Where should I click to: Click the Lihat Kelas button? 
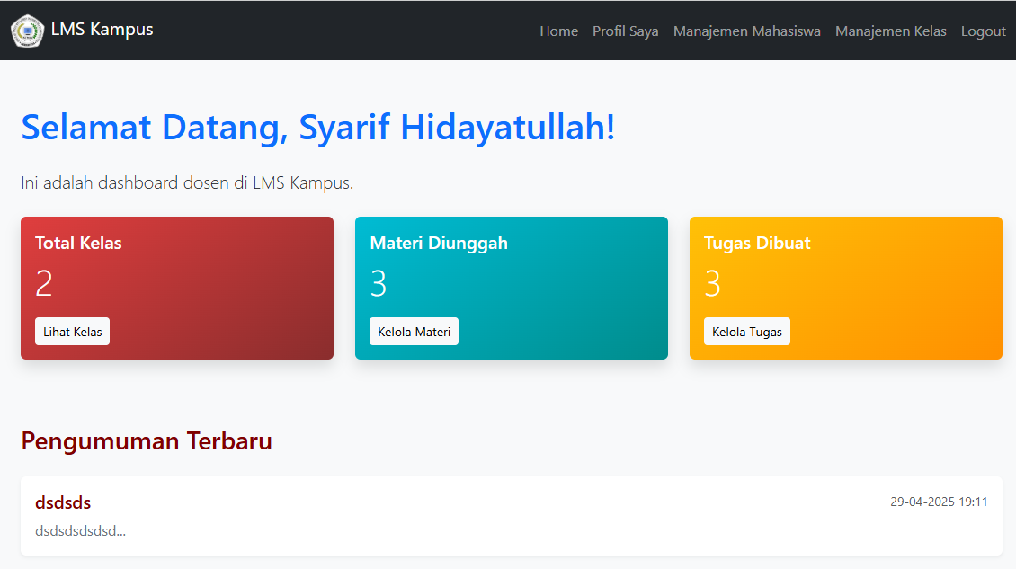[72, 331]
